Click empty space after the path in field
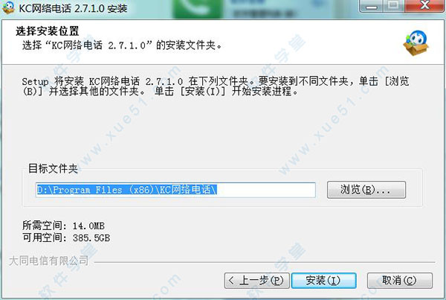This screenshot has height=300, width=446. 266,190
